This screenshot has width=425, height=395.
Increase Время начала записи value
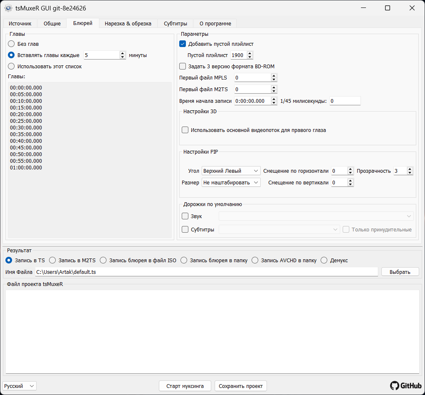tap(274, 99)
